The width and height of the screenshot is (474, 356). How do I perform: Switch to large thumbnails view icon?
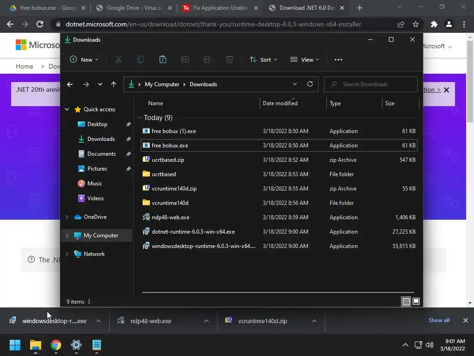pos(416,301)
